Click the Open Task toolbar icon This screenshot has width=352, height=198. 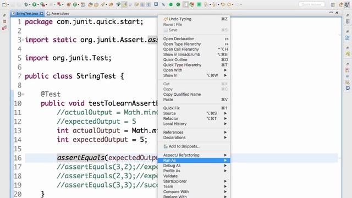[x=96, y=4]
